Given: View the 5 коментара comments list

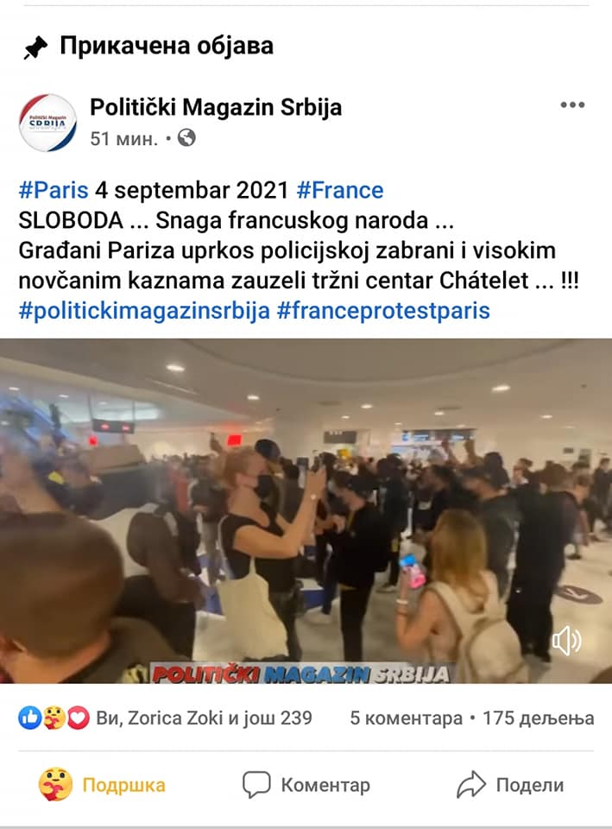Looking at the screenshot, I should pos(406,718).
